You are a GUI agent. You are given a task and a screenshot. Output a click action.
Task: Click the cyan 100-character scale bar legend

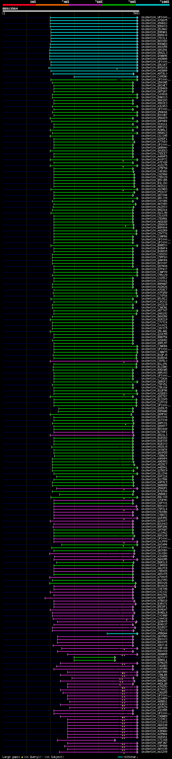tap(120, 757)
